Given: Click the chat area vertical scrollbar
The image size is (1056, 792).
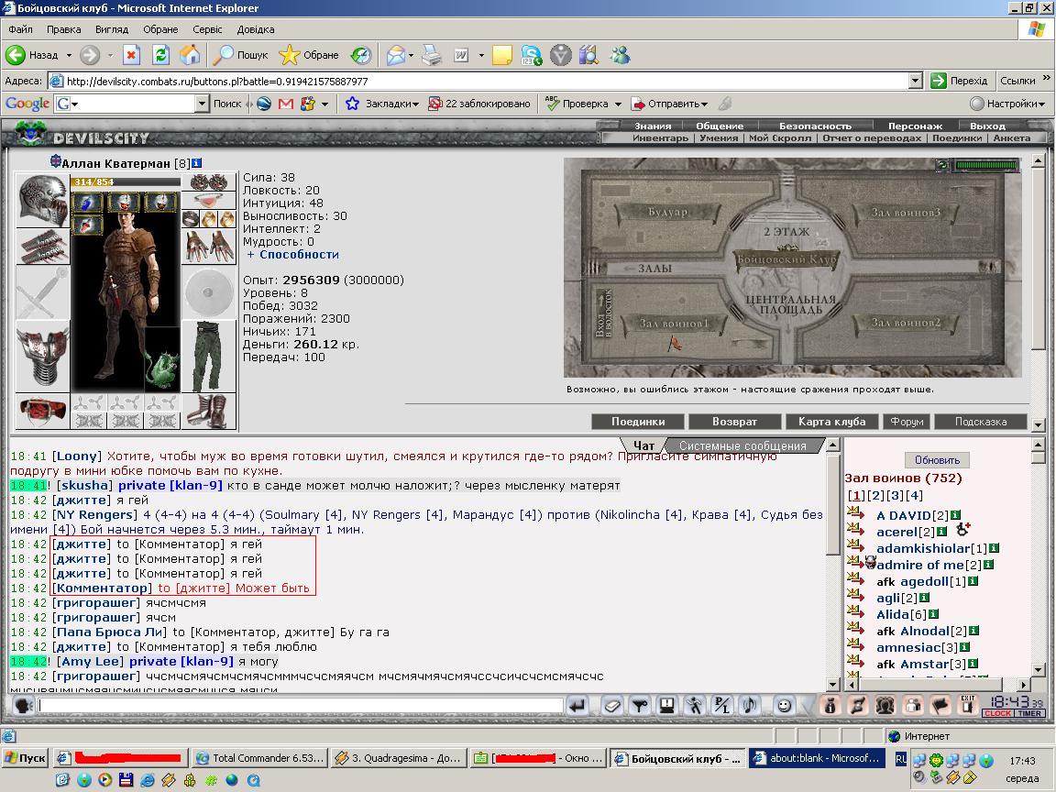Looking at the screenshot, I should click(832, 565).
